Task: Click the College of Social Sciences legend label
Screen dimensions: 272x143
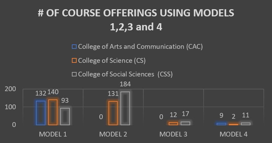Action: (126, 74)
